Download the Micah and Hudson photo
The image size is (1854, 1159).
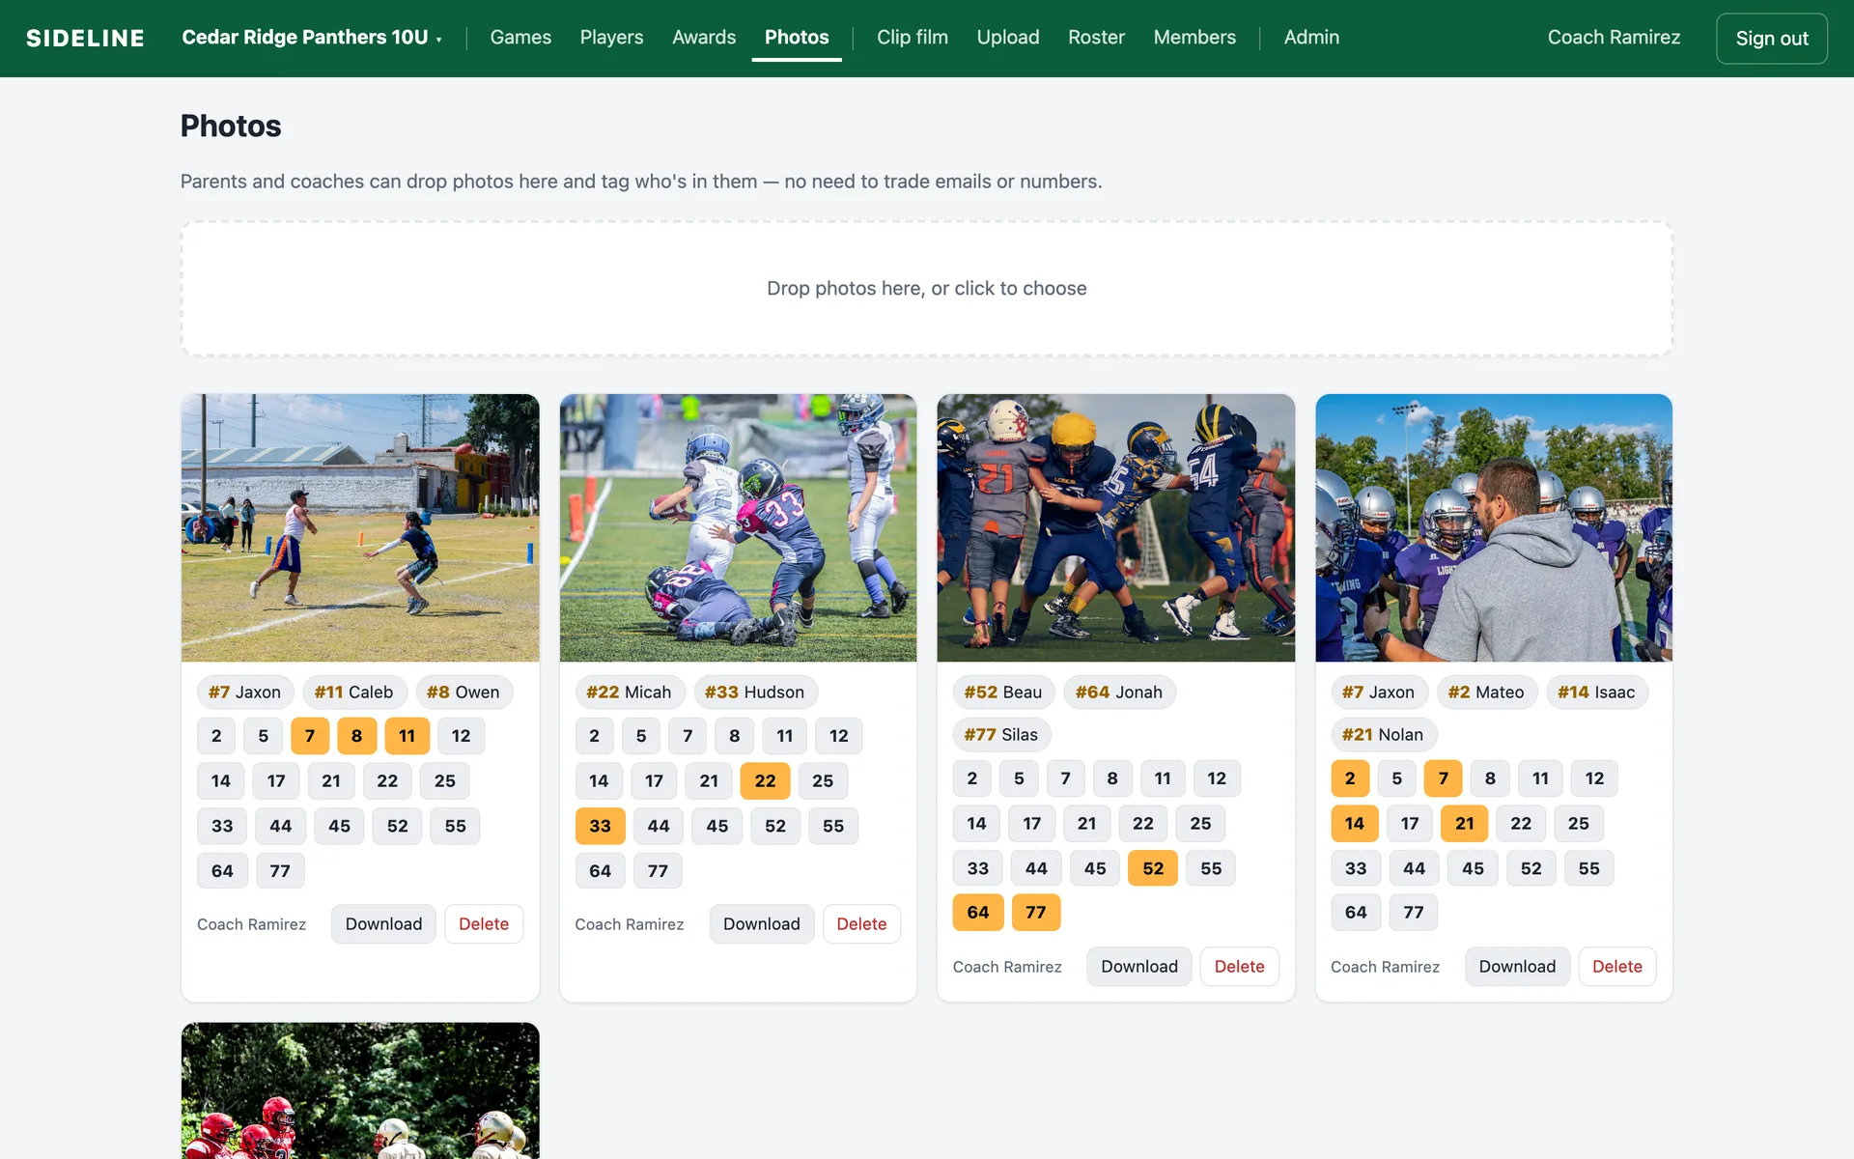click(x=762, y=924)
